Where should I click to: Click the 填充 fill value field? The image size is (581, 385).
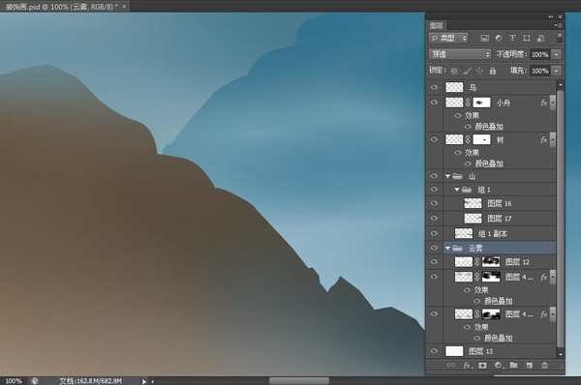pyautogui.click(x=540, y=71)
